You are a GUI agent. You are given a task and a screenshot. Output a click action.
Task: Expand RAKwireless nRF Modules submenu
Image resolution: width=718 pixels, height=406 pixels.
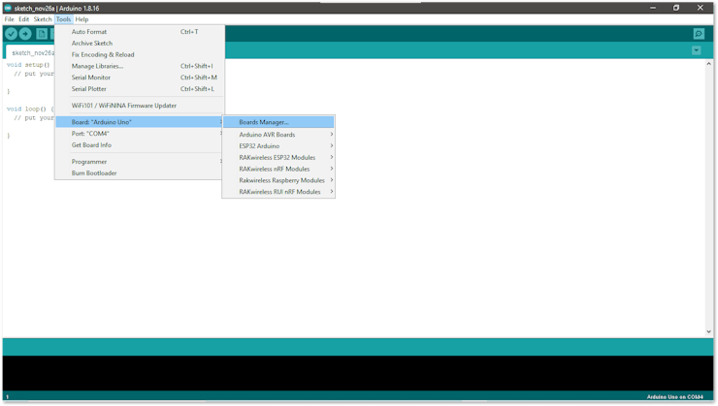[278, 169]
